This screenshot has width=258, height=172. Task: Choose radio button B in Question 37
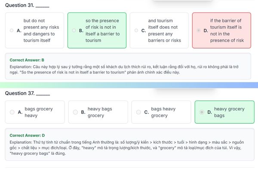point(75,112)
